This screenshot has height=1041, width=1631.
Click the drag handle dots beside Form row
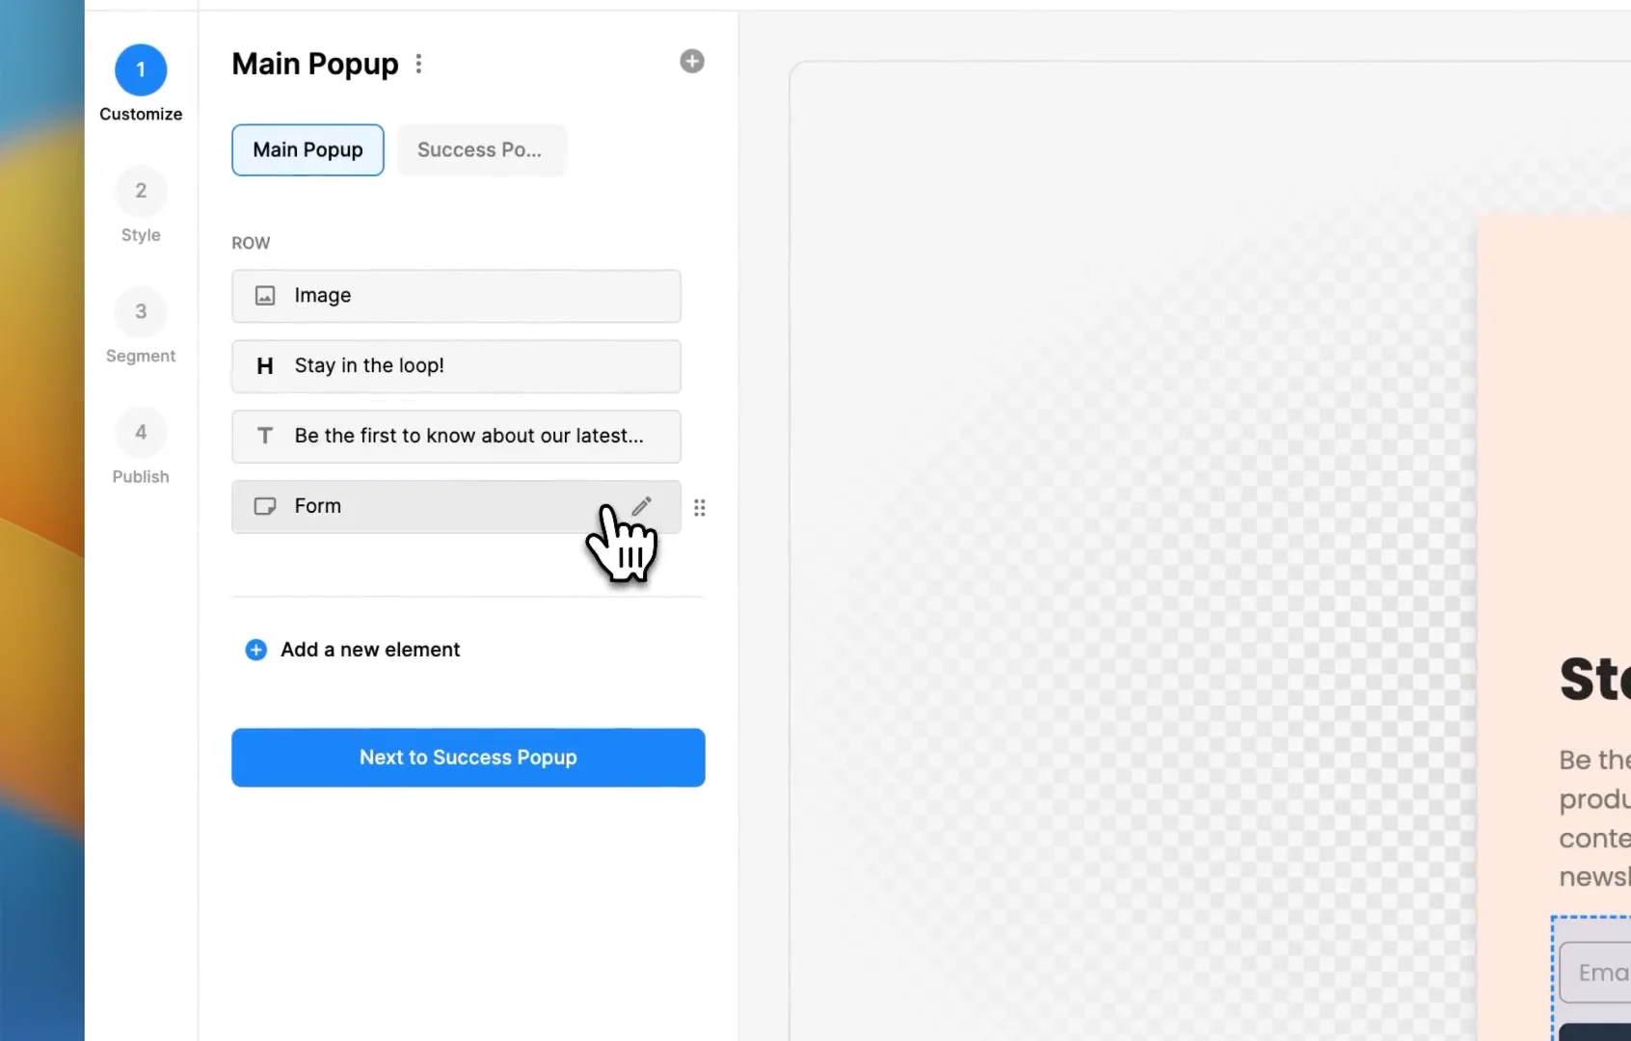click(700, 507)
